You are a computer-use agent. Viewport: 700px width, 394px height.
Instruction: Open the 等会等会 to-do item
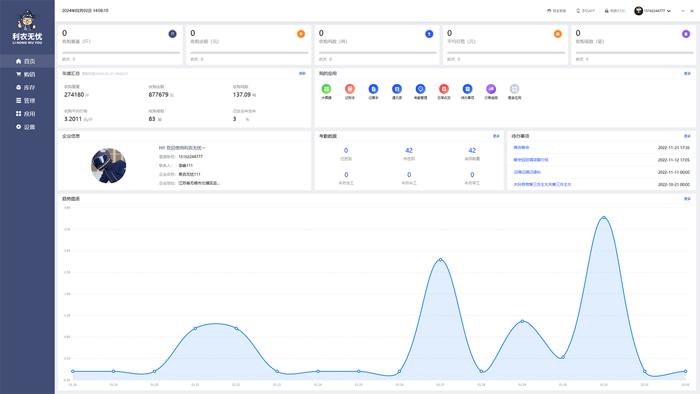click(x=521, y=148)
